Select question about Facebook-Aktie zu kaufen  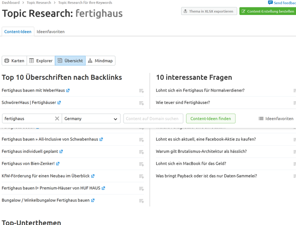(x=206, y=139)
